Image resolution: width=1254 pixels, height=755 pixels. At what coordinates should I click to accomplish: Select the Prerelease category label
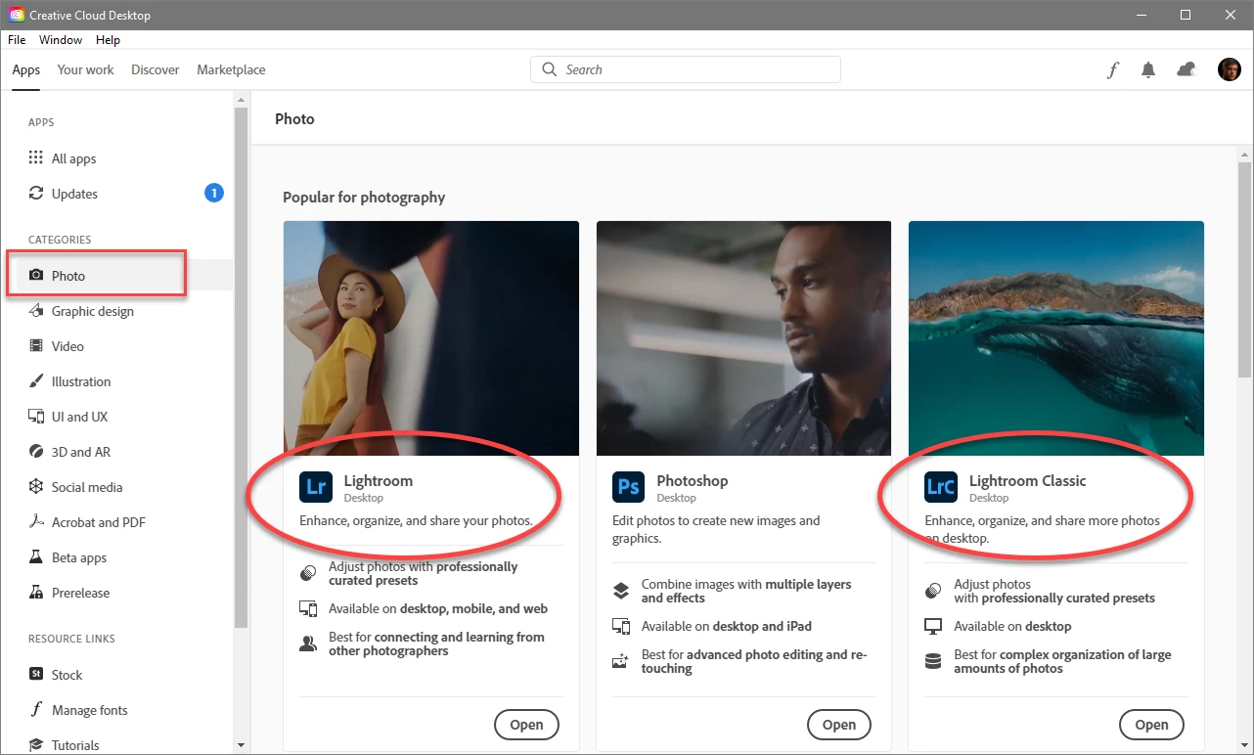click(x=80, y=593)
